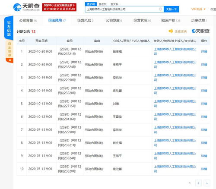
Task: Open 详情 for row 7
Action: click(x=204, y=130)
